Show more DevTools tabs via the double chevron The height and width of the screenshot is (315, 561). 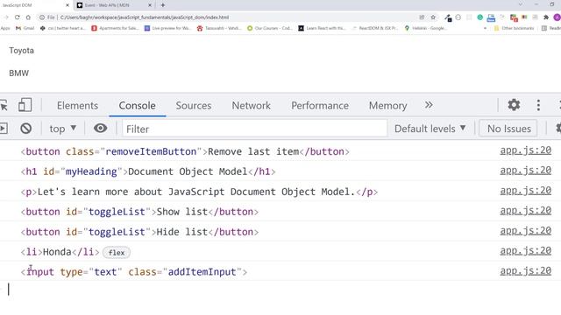coord(429,105)
